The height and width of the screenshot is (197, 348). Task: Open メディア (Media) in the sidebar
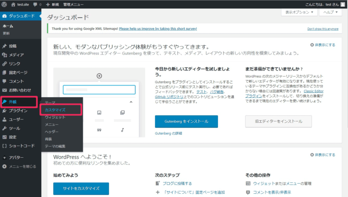point(16,55)
